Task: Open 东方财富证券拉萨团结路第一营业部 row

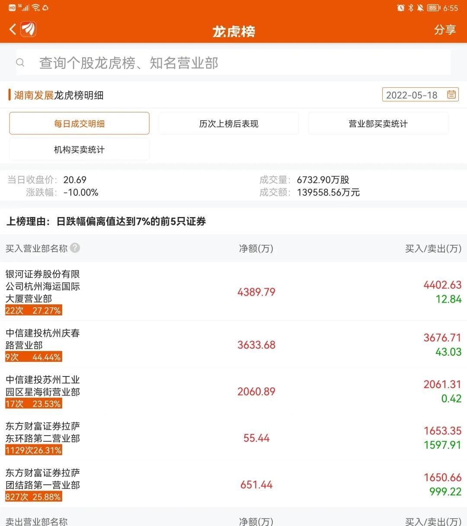Action: click(x=233, y=485)
